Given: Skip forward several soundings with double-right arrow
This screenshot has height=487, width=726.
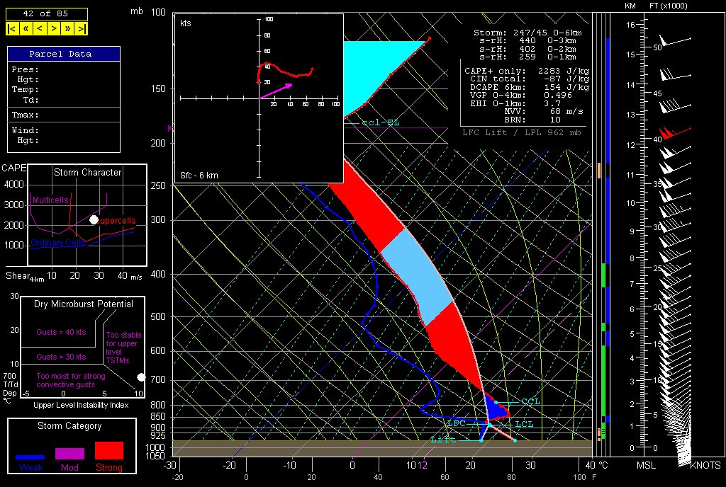Looking at the screenshot, I should coord(68,28).
